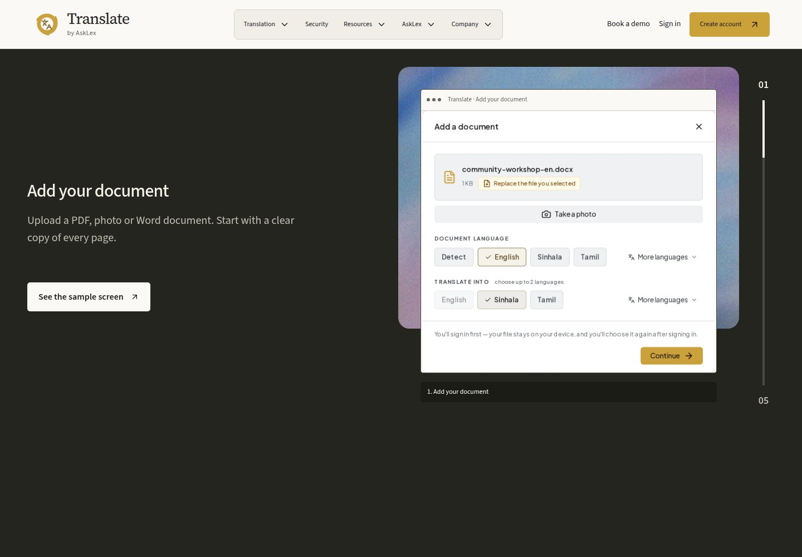Click Replace the file you selected
The image size is (802, 557).
point(529,184)
